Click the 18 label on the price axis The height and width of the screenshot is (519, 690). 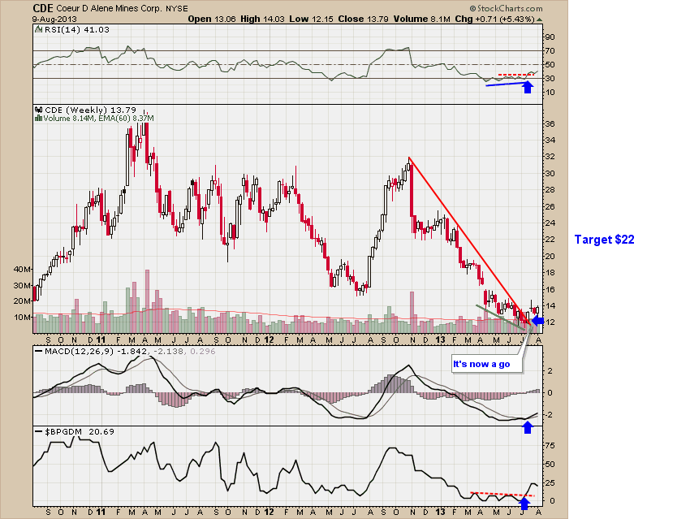point(550,273)
